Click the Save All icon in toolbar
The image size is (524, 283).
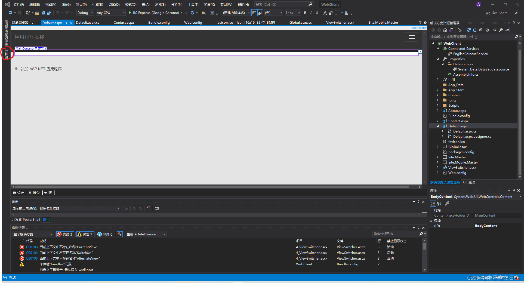(x=49, y=13)
